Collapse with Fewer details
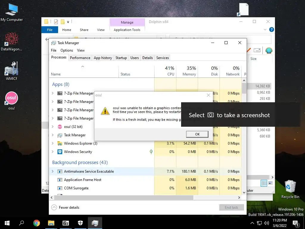This screenshot has height=229, width=305. click(x=65, y=208)
